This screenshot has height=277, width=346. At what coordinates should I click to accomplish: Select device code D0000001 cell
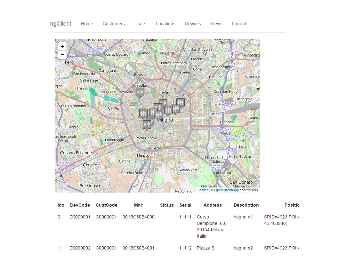pyautogui.click(x=80, y=217)
